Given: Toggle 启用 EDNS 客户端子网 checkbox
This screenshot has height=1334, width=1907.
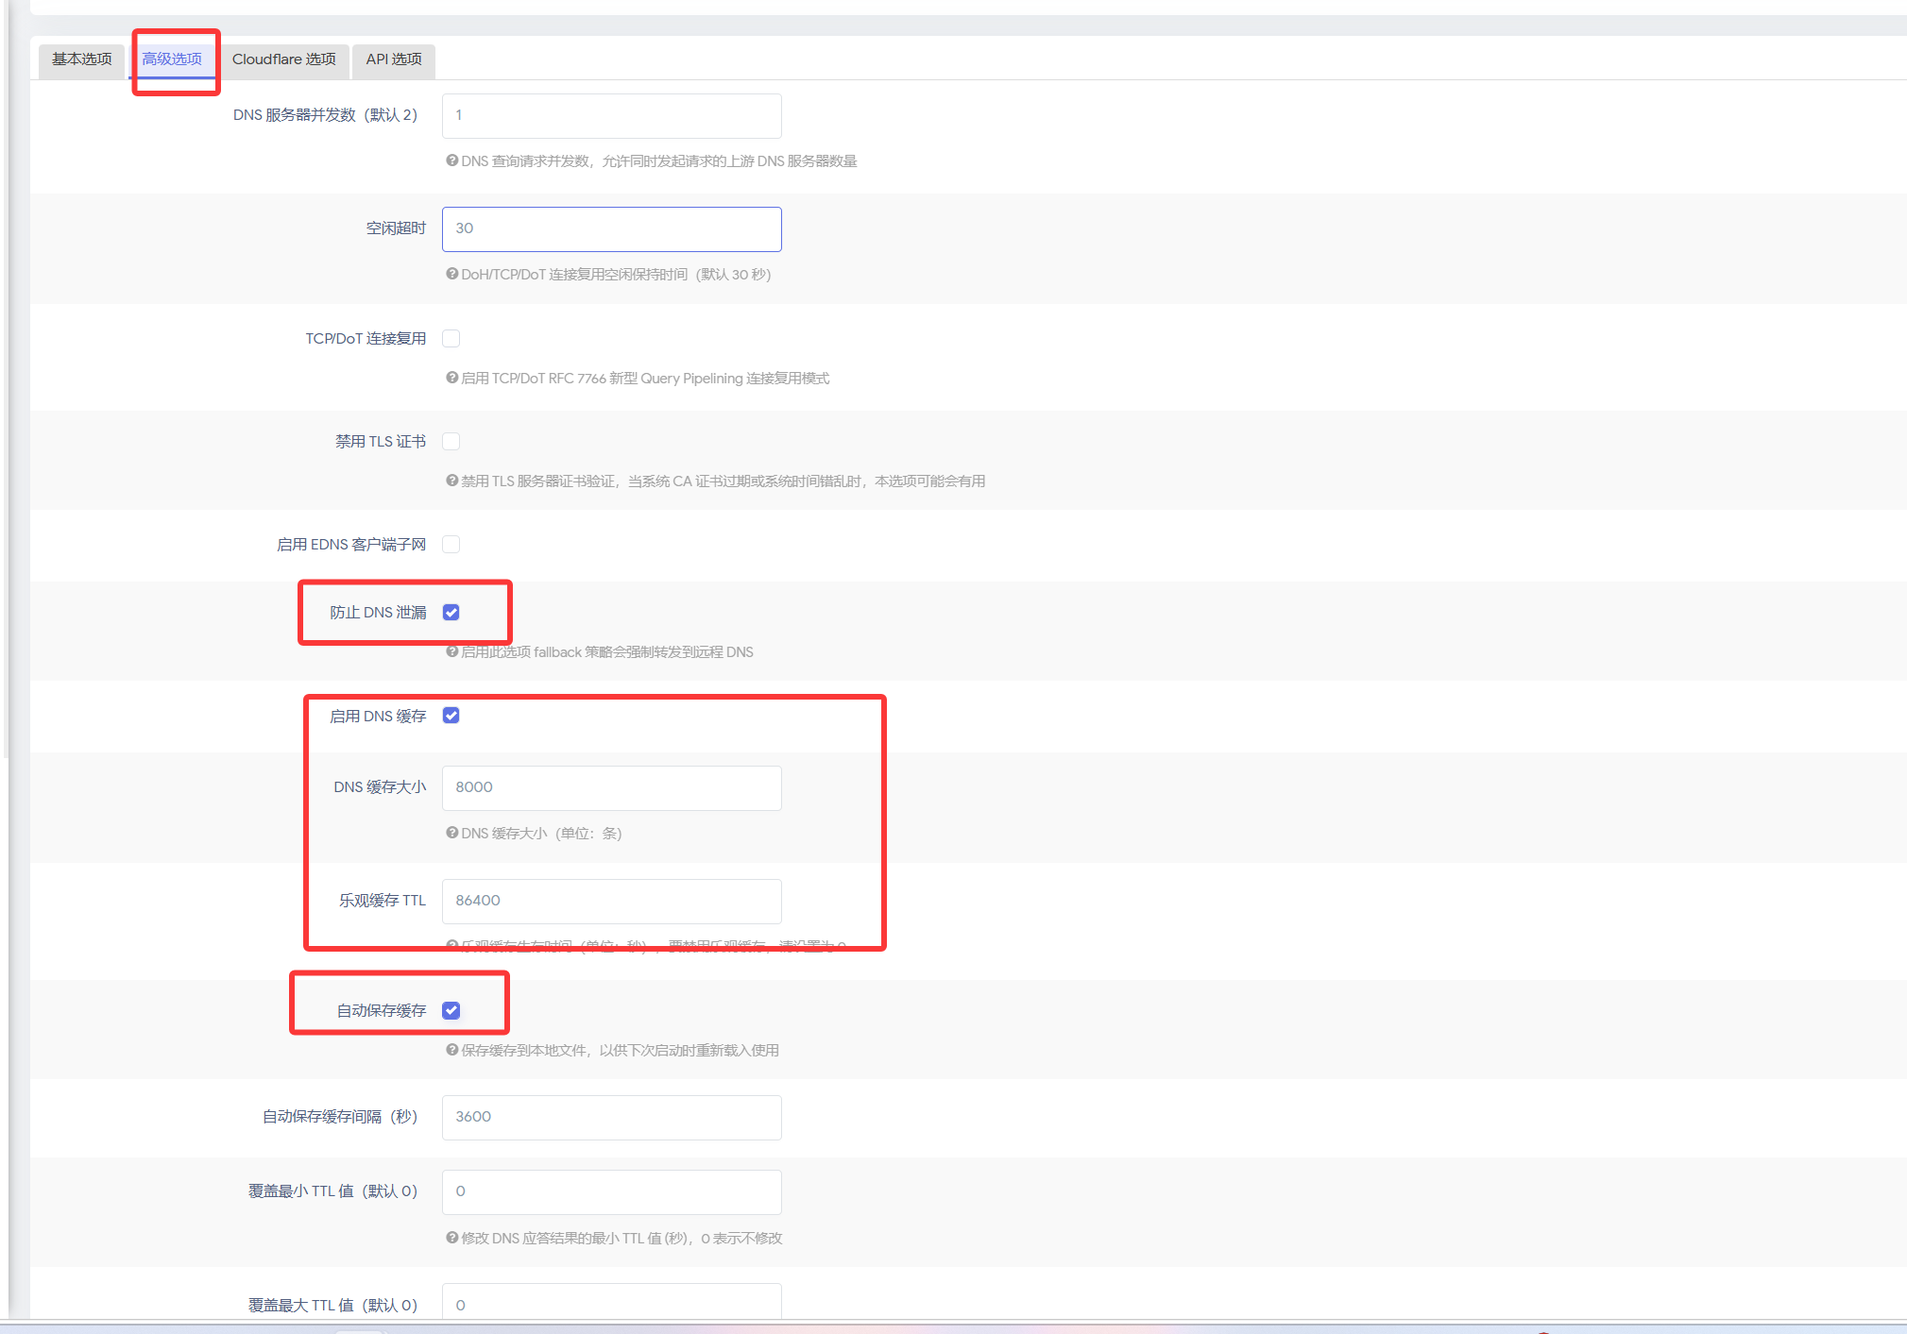Looking at the screenshot, I should coord(451,544).
